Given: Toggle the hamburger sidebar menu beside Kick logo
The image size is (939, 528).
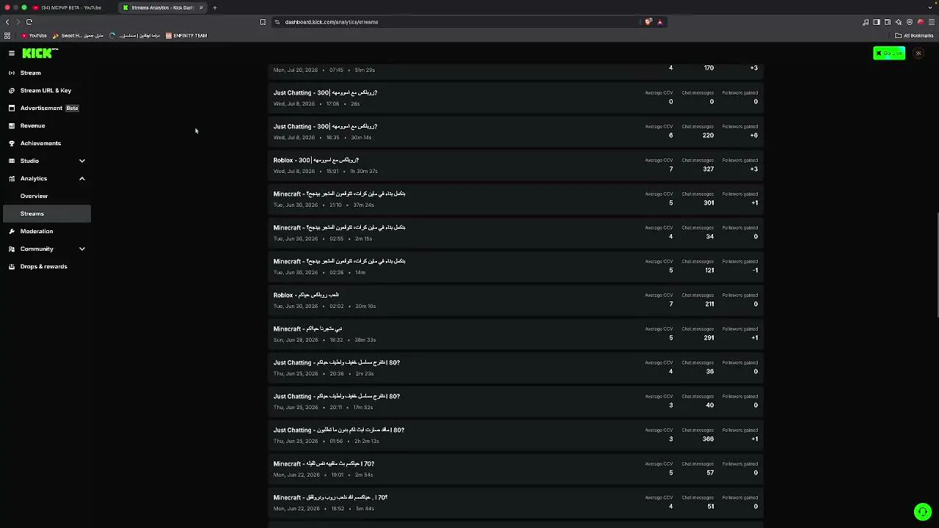Looking at the screenshot, I should point(12,53).
